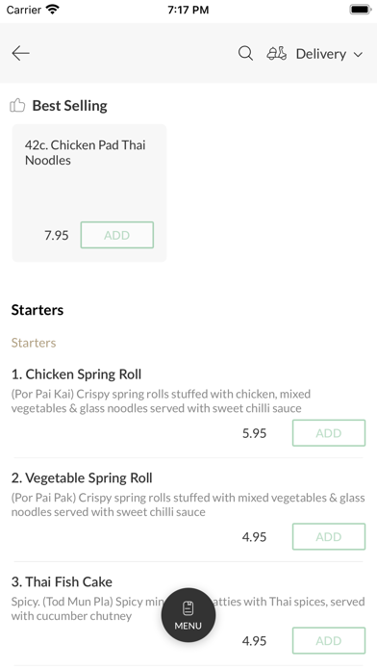This screenshot has width=377, height=670.
Task: Open the floating MENU button
Action: [188, 615]
